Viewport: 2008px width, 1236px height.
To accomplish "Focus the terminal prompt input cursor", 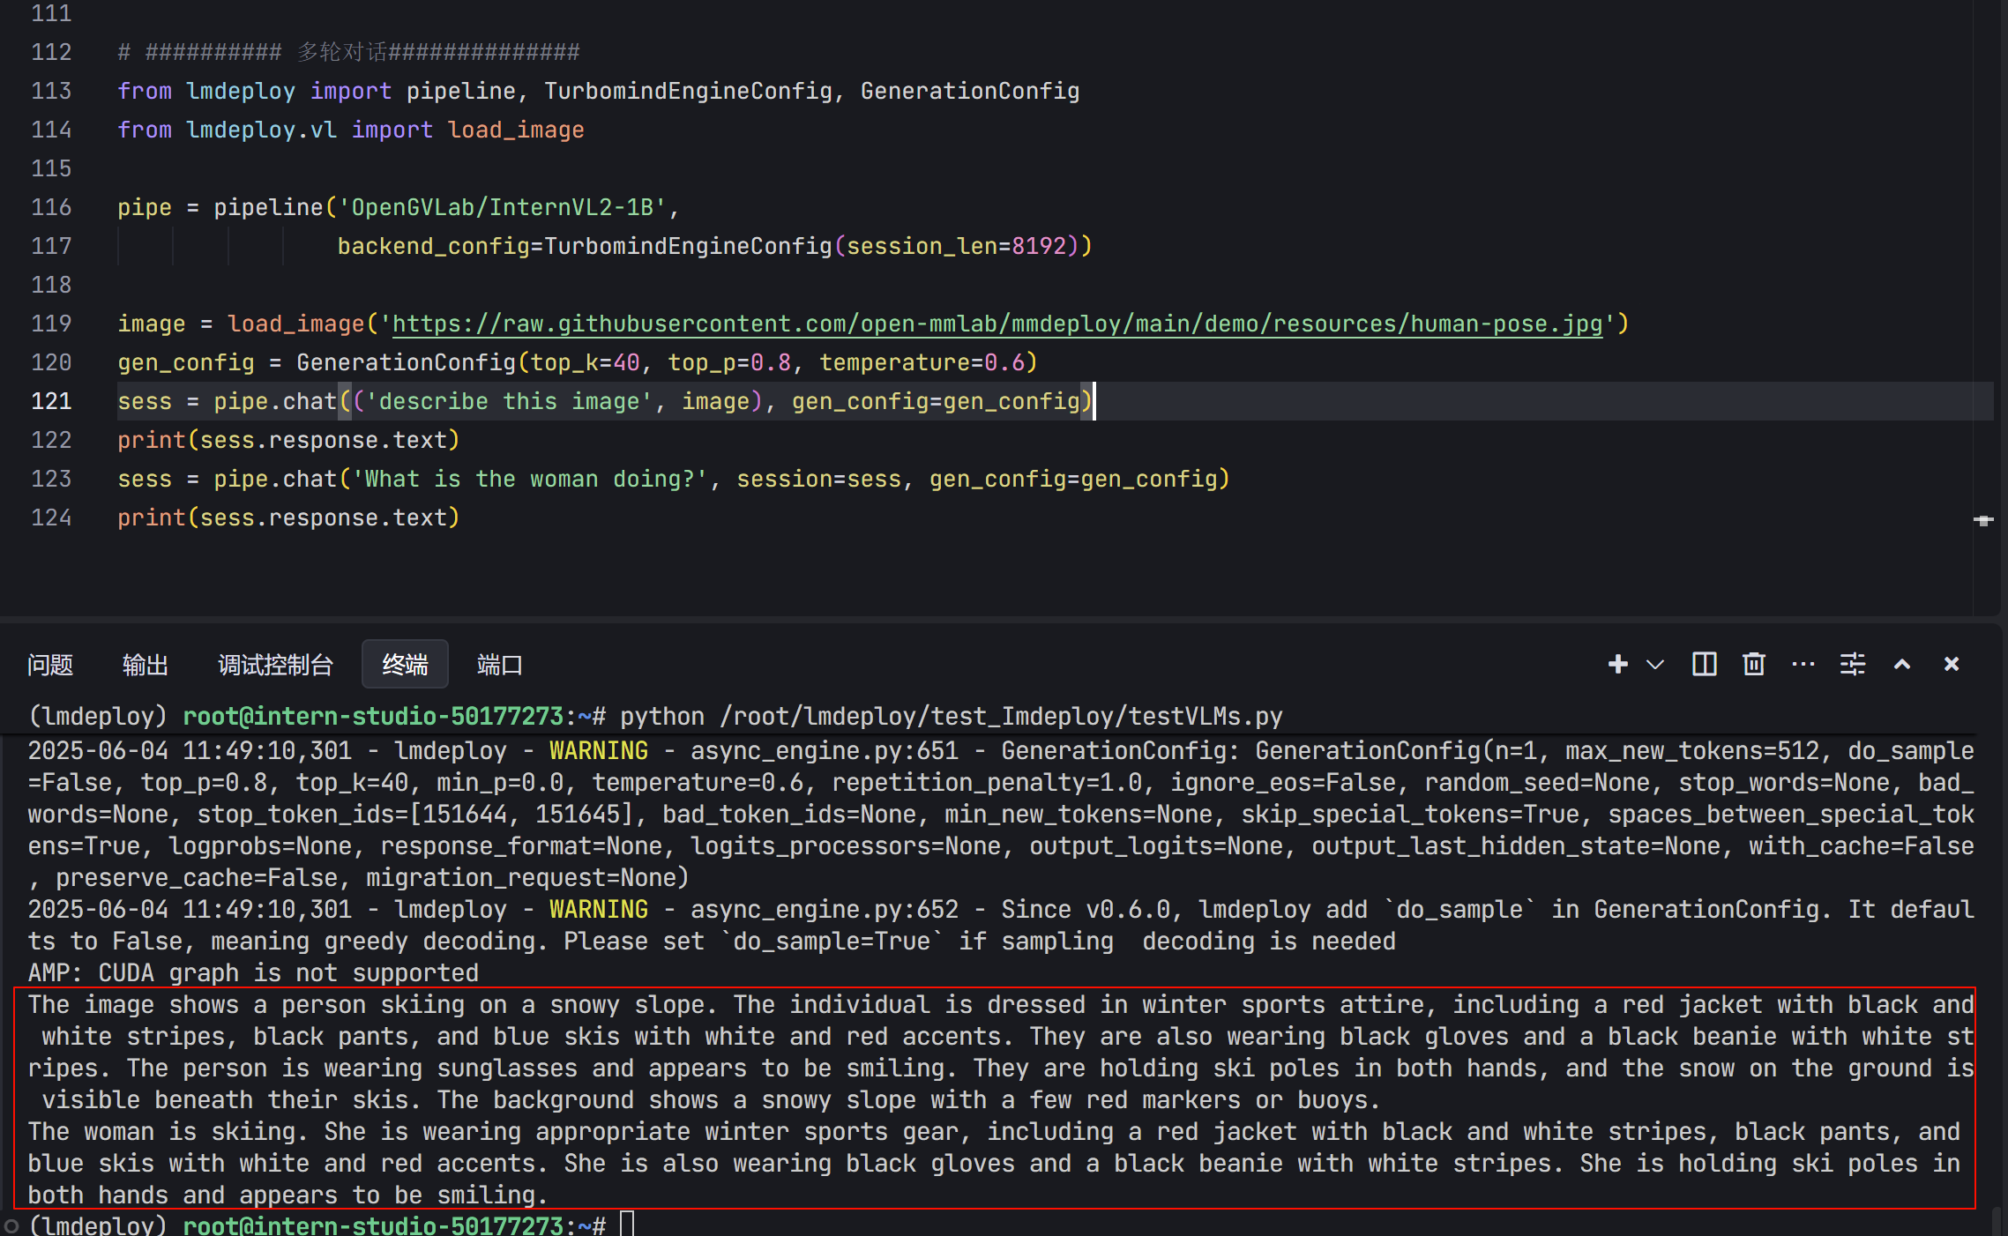I will click(627, 1225).
